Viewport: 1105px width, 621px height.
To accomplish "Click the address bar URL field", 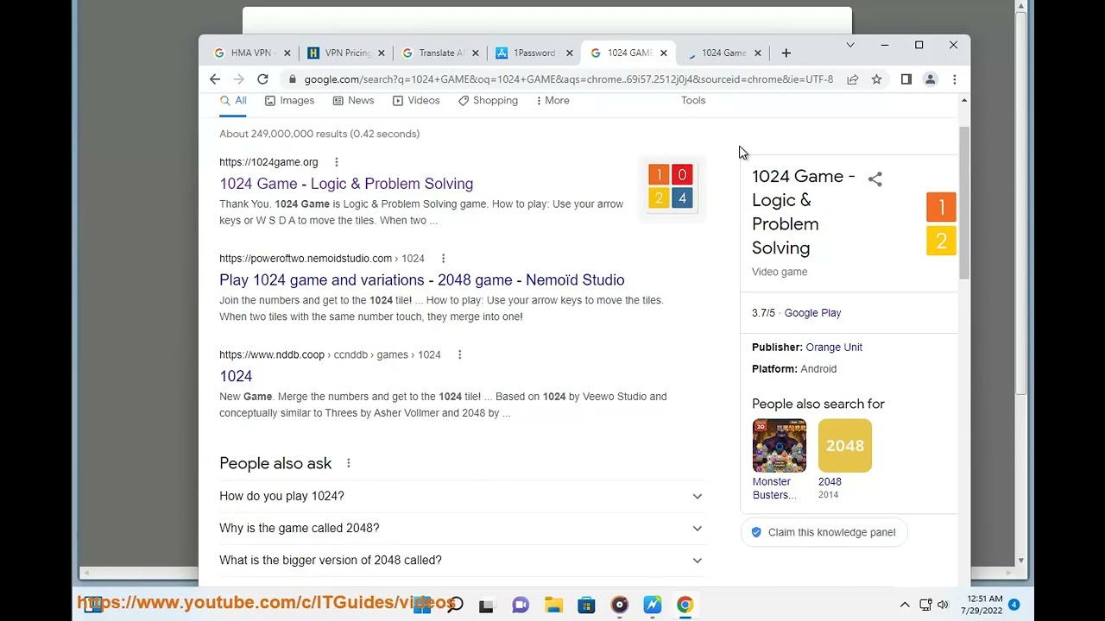I will pyautogui.click(x=568, y=79).
